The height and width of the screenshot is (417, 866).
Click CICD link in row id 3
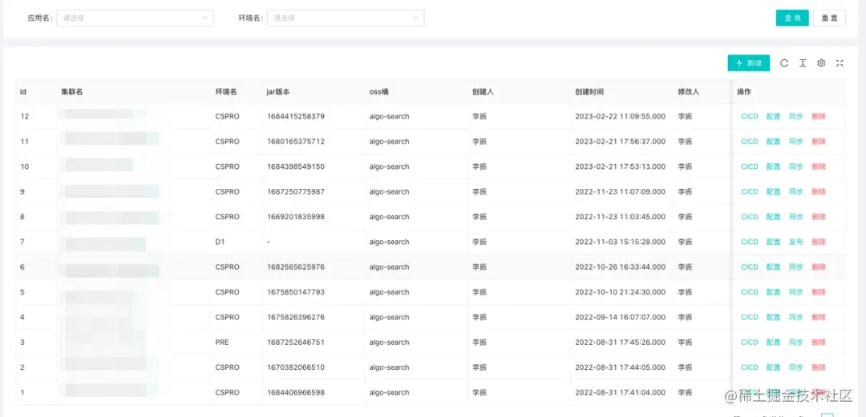pos(750,342)
